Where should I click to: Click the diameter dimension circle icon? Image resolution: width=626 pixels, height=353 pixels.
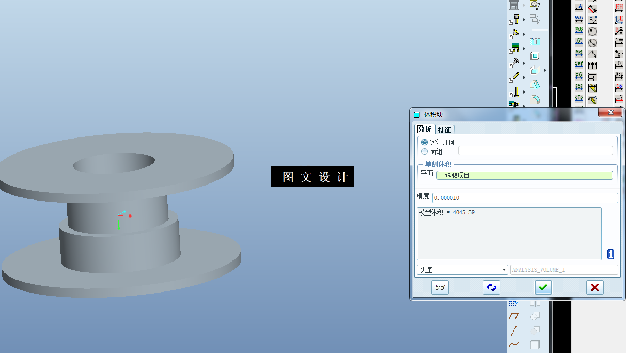point(592,42)
